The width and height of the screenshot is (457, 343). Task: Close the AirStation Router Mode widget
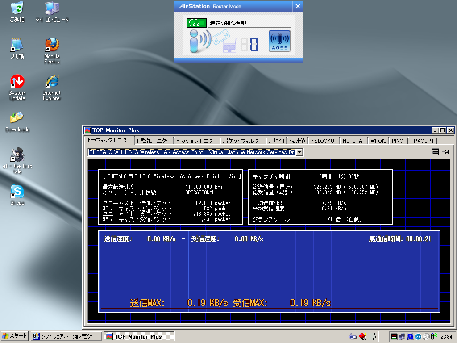click(x=298, y=6)
